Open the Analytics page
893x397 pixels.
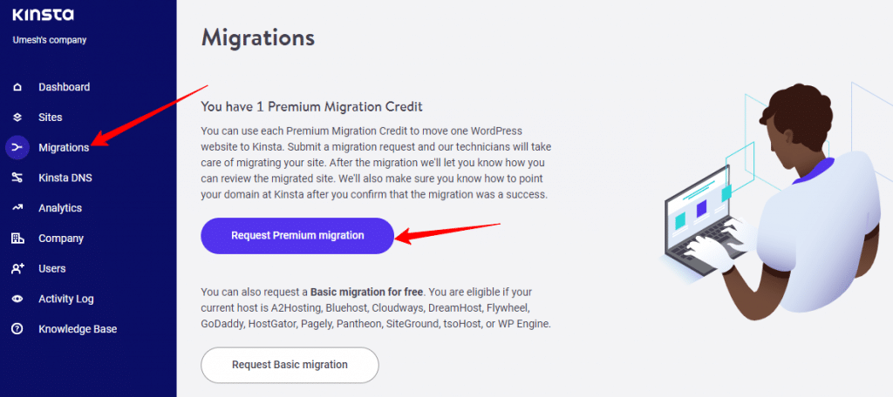[x=60, y=207]
